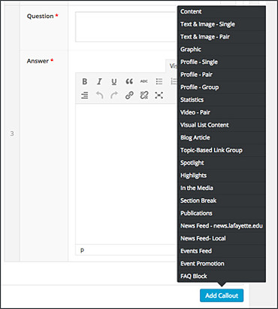Click the Add Callout button
The image size is (278, 309).
[x=222, y=295]
